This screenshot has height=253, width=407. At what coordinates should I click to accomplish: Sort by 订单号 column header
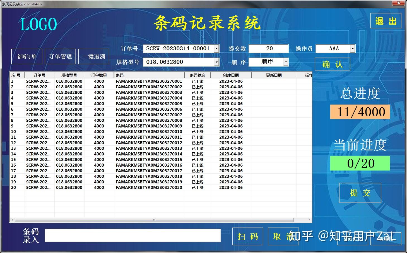point(39,75)
